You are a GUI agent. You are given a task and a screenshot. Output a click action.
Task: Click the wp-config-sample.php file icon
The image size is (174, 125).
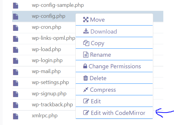point(15,6)
